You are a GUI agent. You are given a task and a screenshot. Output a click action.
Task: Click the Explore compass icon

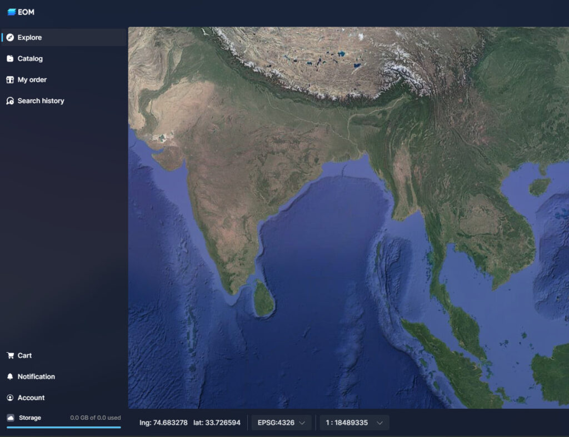coord(10,38)
